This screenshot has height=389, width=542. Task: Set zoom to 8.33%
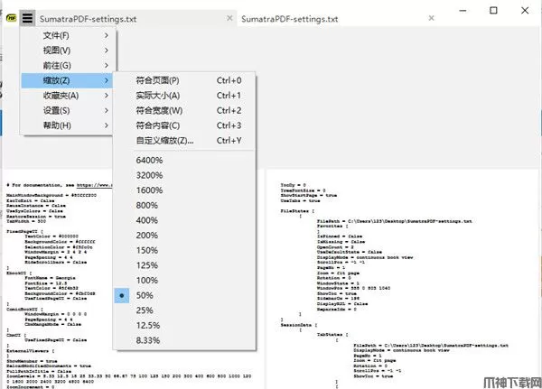[185, 340]
